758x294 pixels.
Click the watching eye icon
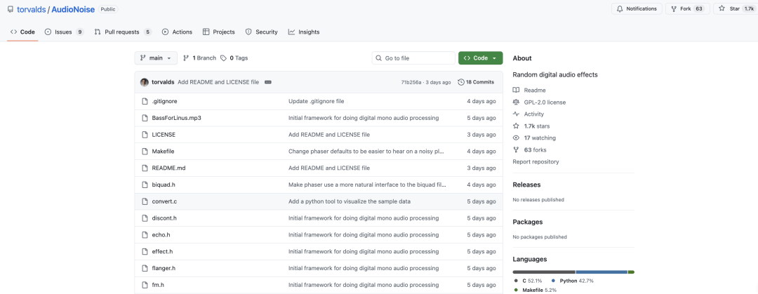click(517, 138)
